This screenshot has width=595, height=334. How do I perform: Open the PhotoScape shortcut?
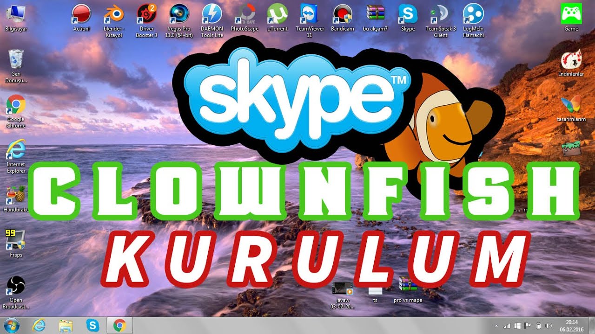tap(245, 18)
